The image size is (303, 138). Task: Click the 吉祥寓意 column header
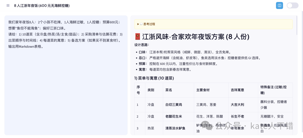[x=243, y=90]
